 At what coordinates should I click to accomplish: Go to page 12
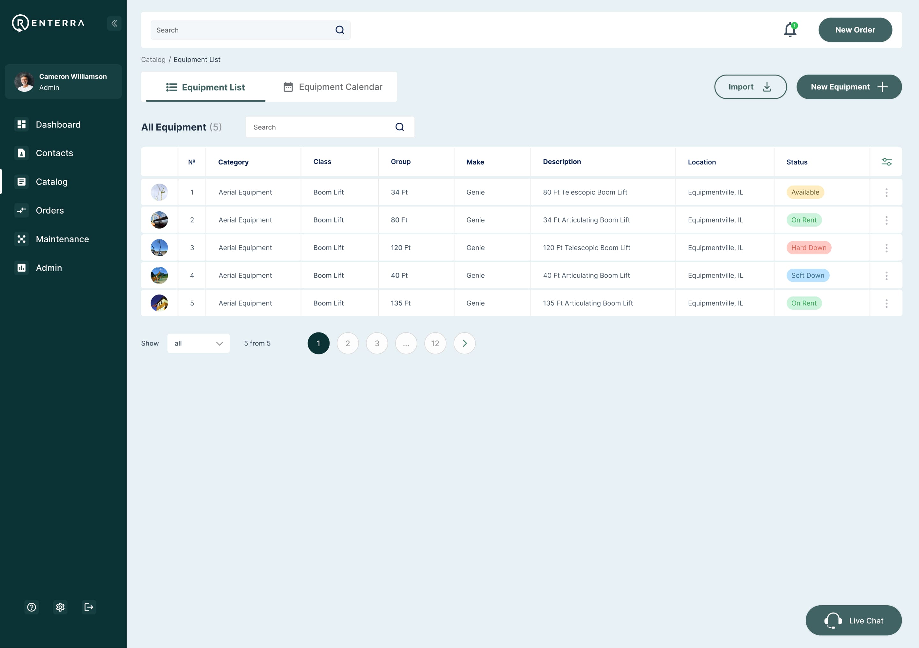point(435,343)
